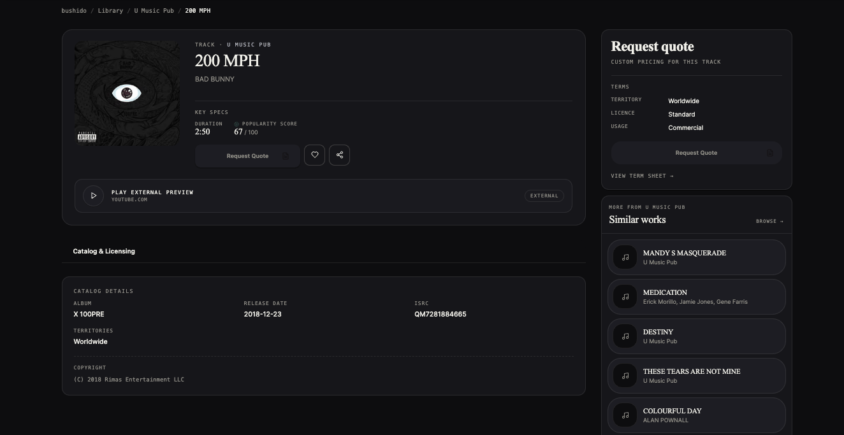Click the Request Quote button under key specs
This screenshot has height=435, width=844.
click(x=247, y=156)
